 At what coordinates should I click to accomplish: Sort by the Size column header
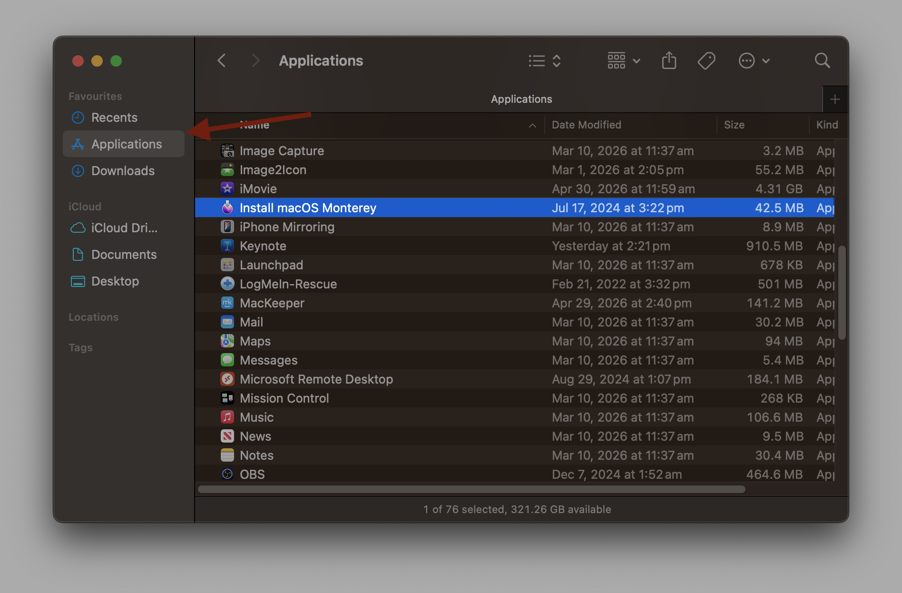coord(734,125)
